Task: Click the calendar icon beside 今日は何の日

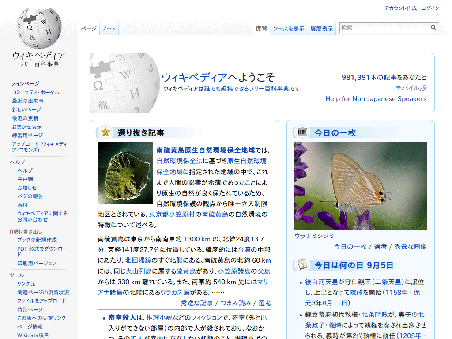Action: point(302,265)
